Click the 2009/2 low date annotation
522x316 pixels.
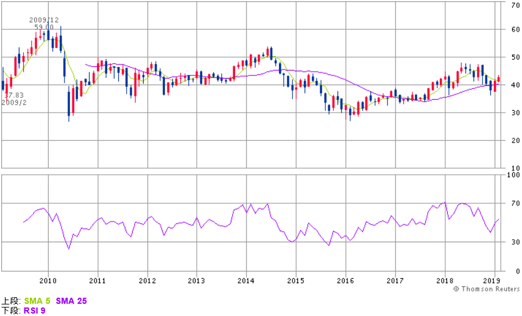pyautogui.click(x=14, y=102)
